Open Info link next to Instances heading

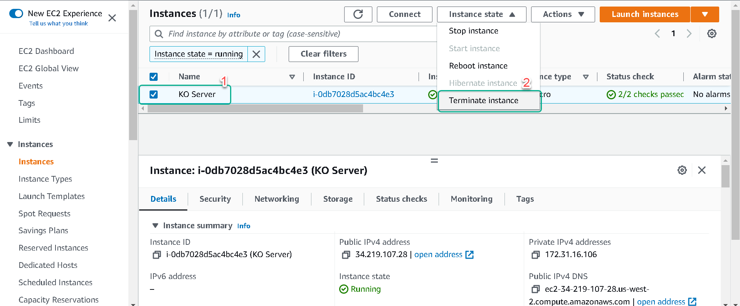click(234, 15)
